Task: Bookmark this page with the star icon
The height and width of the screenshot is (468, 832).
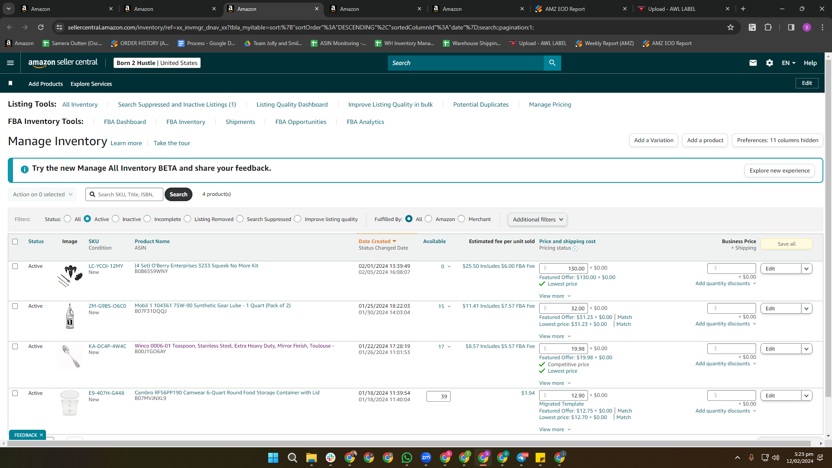Action: click(x=731, y=27)
